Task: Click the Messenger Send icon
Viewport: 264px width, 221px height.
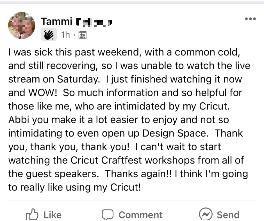Action: pos(205,215)
